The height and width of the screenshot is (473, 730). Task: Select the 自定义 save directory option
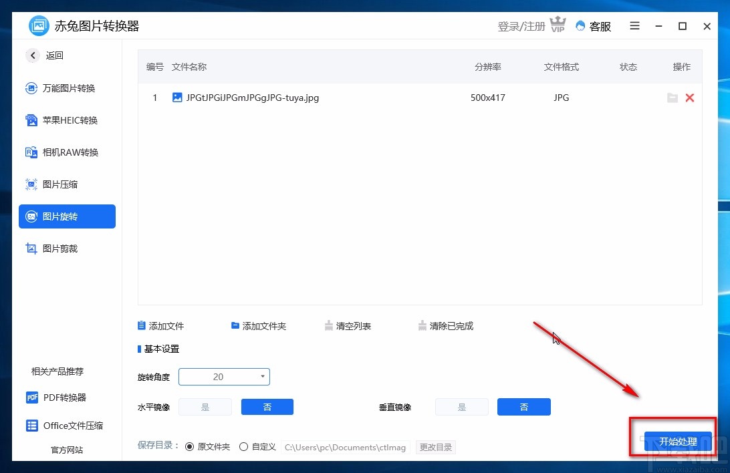244,446
